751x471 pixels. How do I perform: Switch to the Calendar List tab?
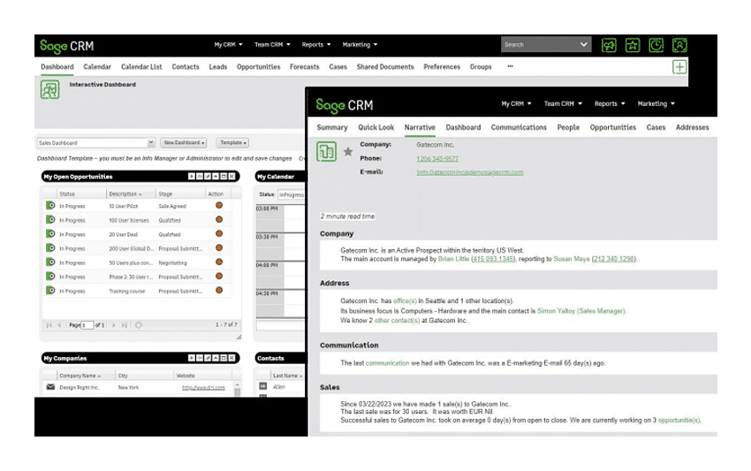click(x=141, y=67)
